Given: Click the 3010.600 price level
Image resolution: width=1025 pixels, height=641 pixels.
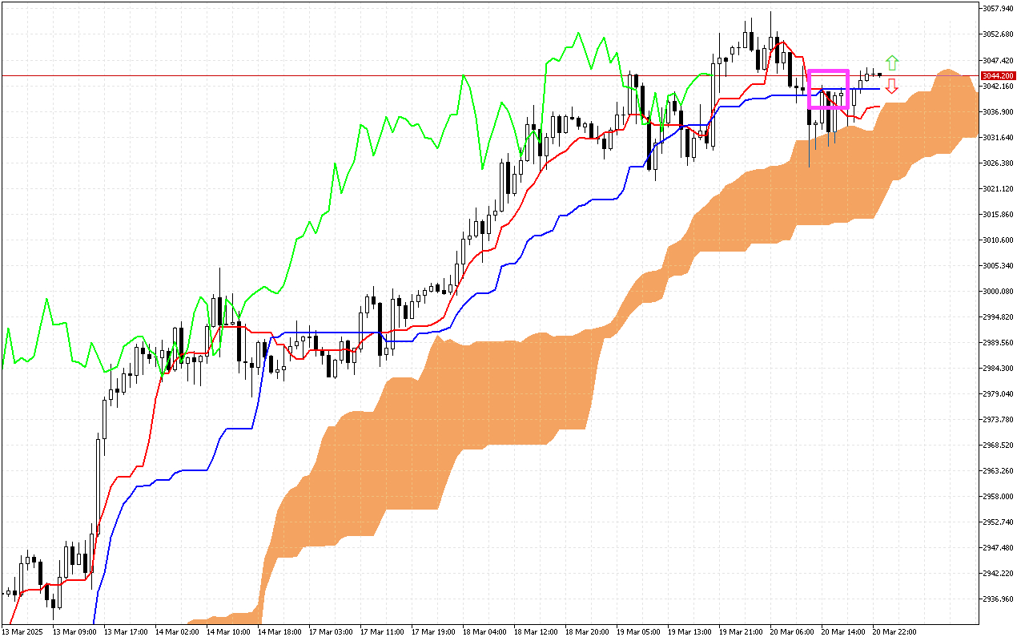Looking at the screenshot, I should click(x=999, y=240).
